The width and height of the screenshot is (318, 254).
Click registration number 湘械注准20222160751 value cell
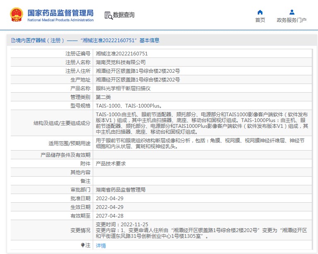pyautogui.click(x=122, y=54)
